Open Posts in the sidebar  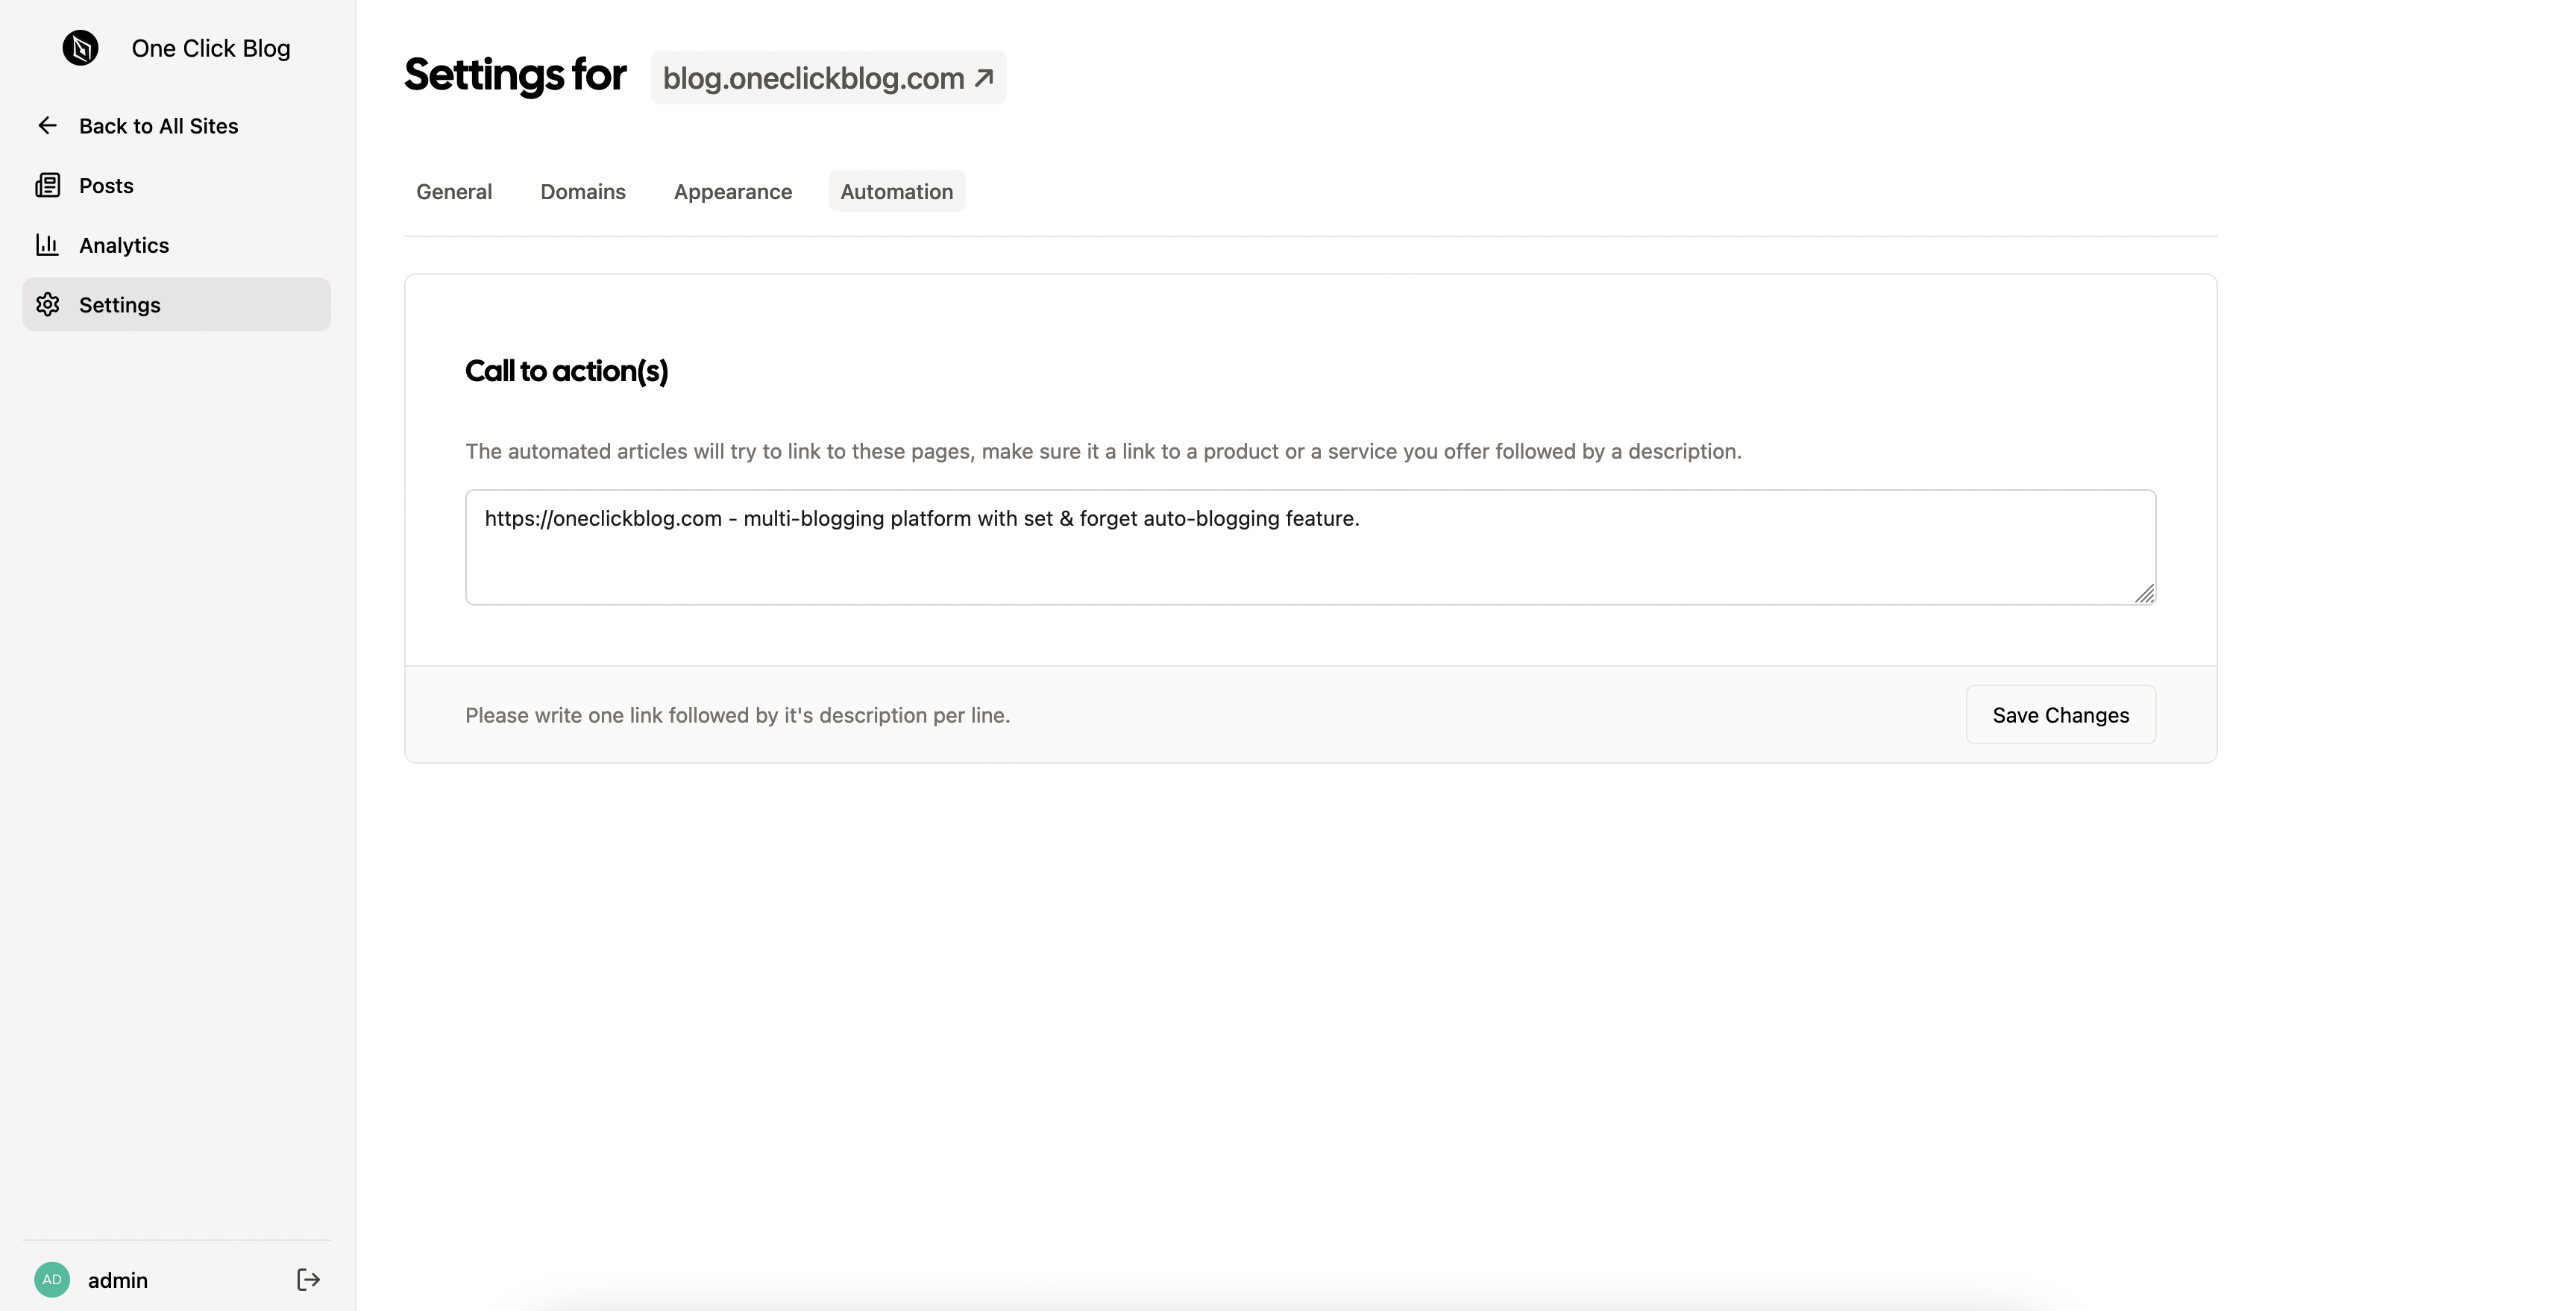(106, 186)
